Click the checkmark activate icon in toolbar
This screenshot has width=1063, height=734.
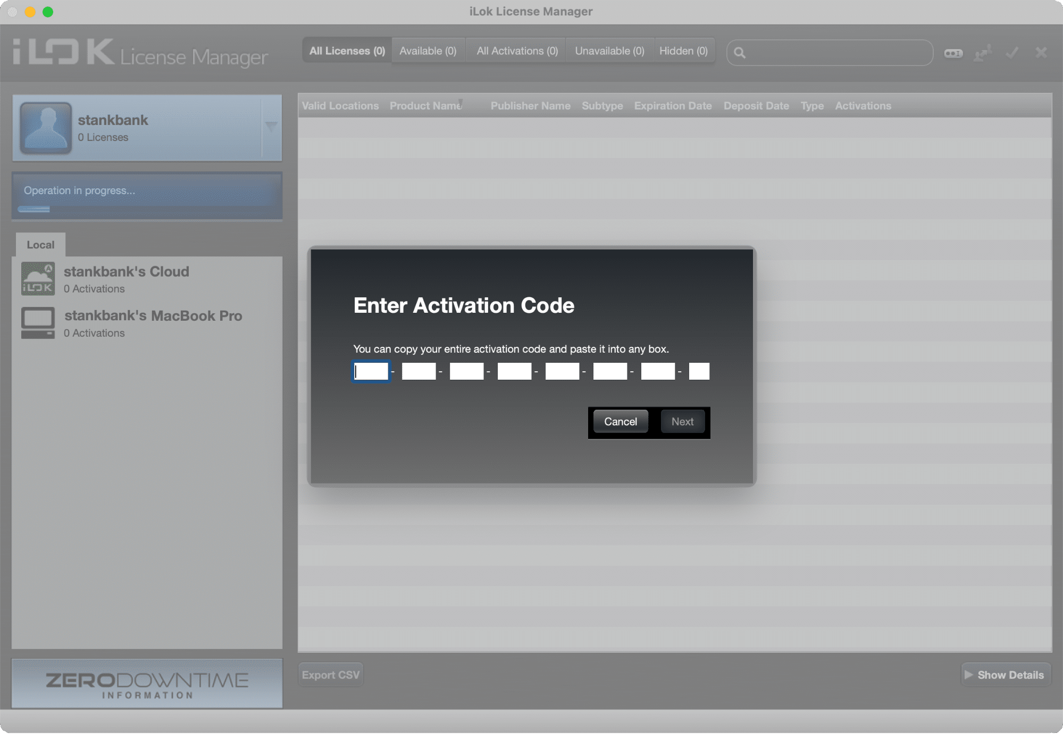[1012, 53]
